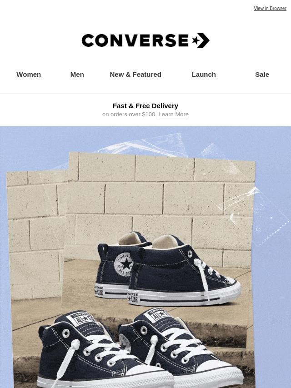Open the Women menu item
The width and height of the screenshot is (291, 388).
click(29, 75)
